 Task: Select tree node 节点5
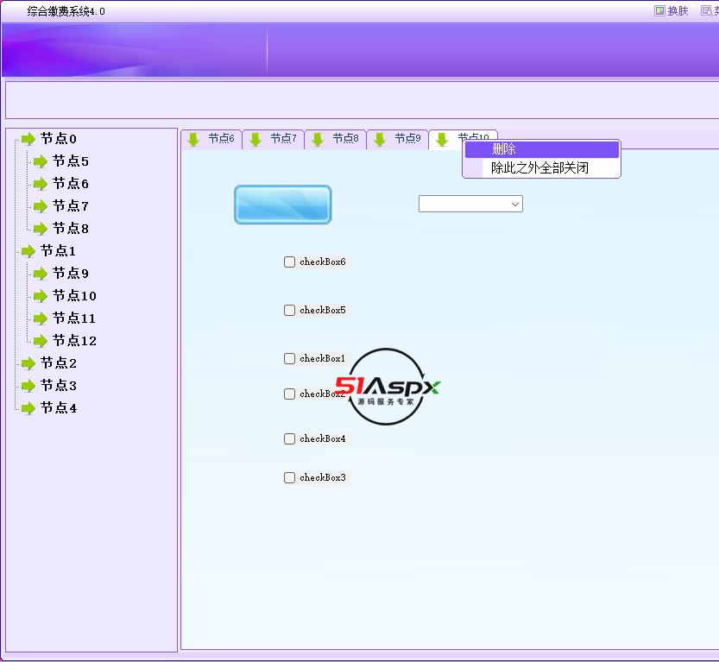[x=71, y=161]
